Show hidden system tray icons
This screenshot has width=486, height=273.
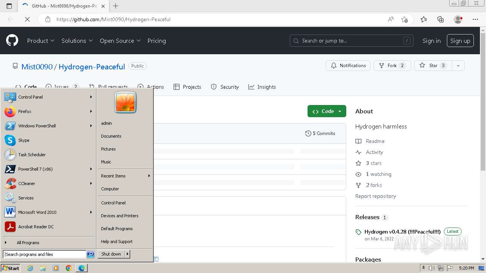pyautogui.click(x=423, y=268)
